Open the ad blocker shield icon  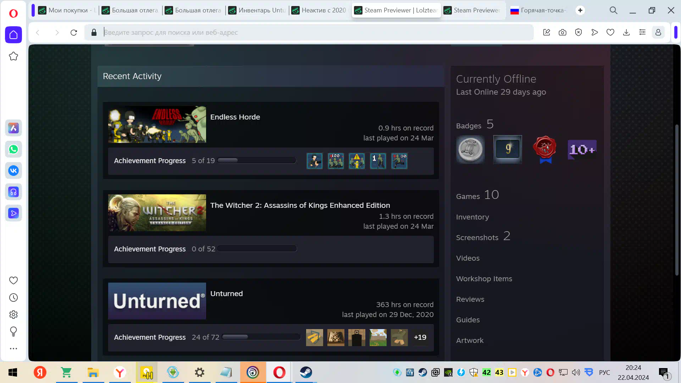point(578,33)
